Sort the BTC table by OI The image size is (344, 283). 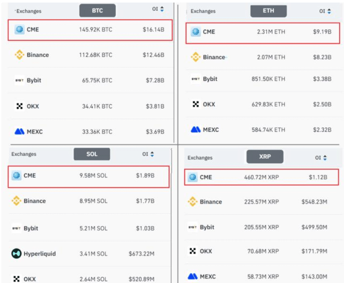click(x=158, y=9)
